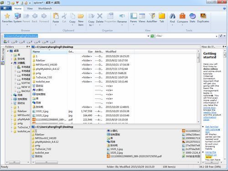This screenshot has width=228, height=171.
Task: Find Duplicates
Action: click(x=203, y=18)
